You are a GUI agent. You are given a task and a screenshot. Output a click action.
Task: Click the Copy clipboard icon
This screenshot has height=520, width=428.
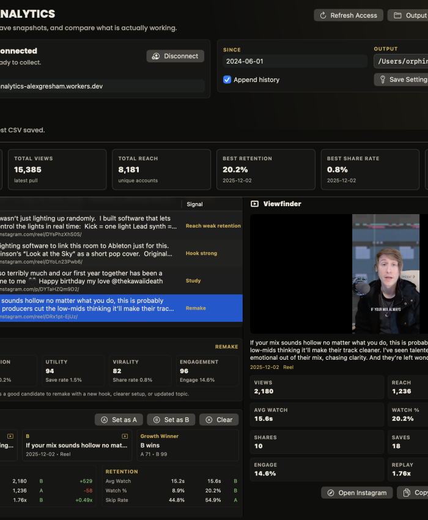[x=407, y=493]
